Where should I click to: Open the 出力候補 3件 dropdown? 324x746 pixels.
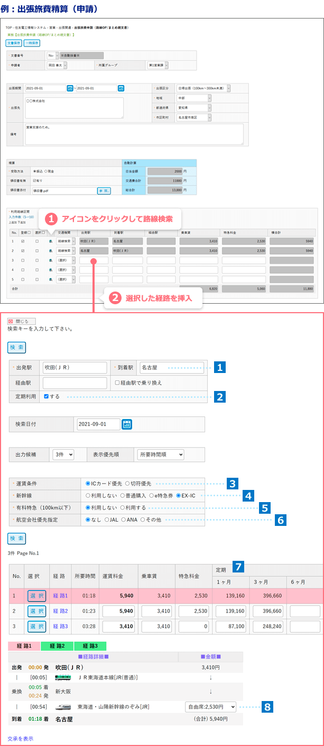point(63,454)
